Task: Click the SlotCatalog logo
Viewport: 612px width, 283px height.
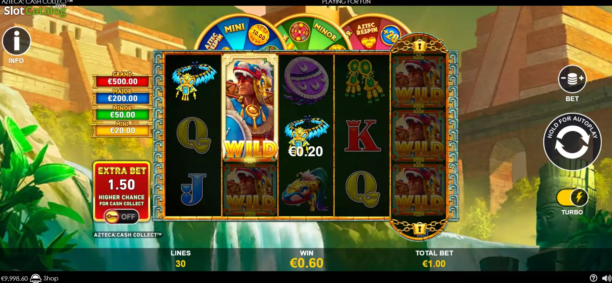Action: (35, 11)
